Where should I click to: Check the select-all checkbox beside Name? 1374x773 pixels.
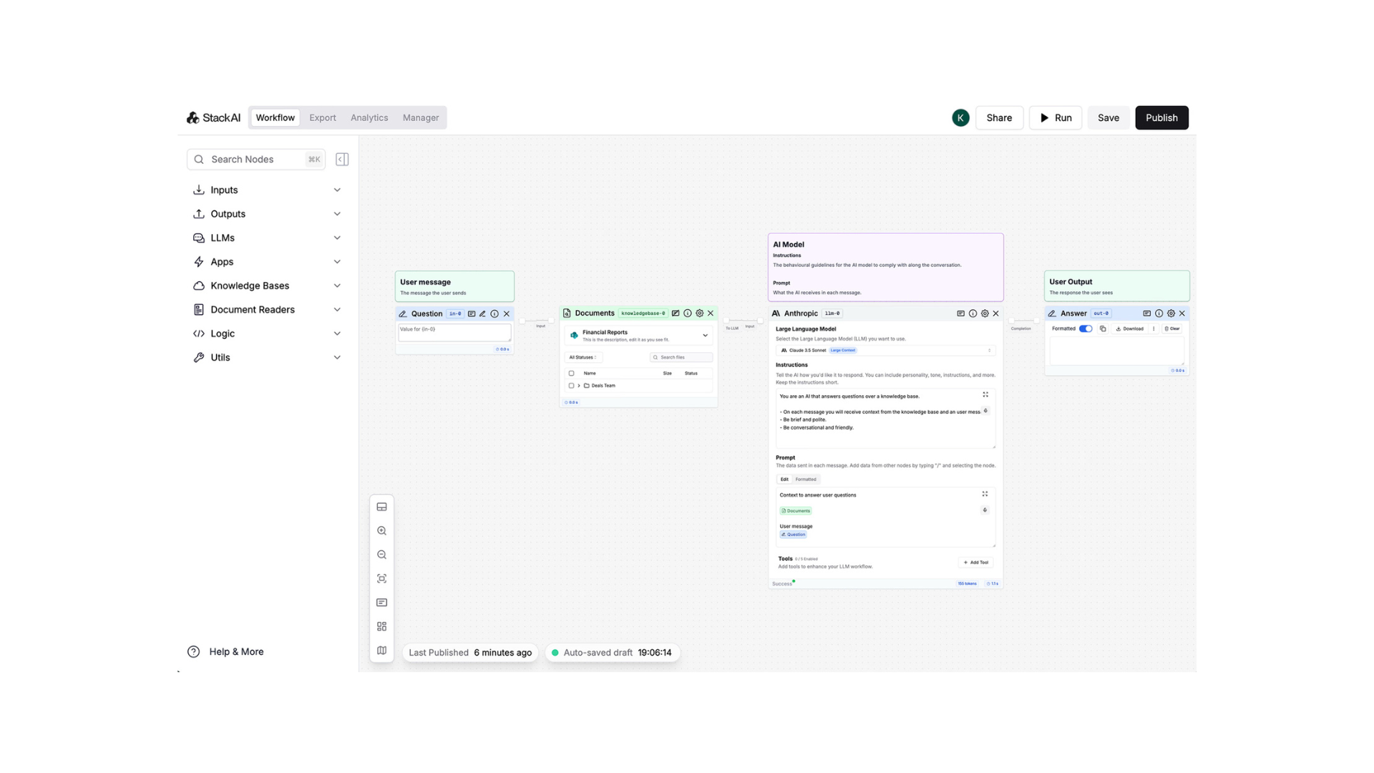(571, 373)
